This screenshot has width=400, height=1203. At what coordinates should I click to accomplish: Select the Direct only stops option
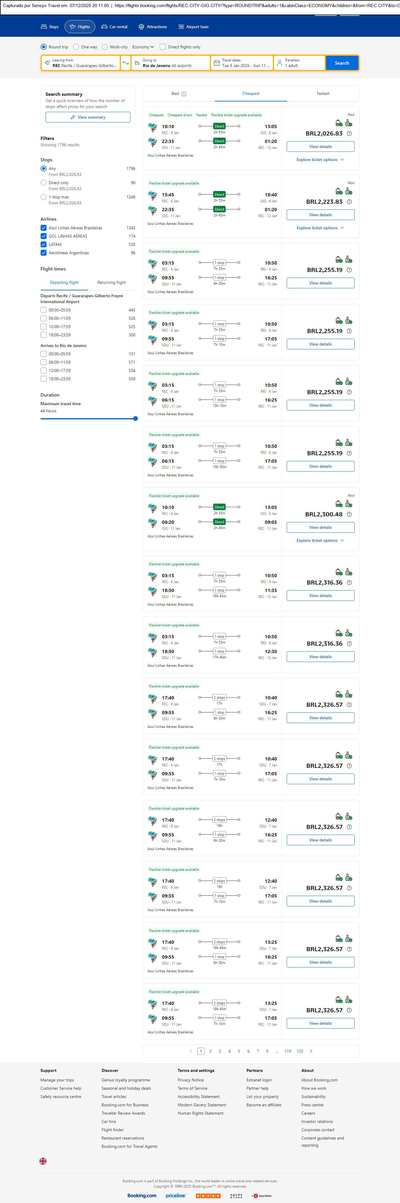[43, 183]
